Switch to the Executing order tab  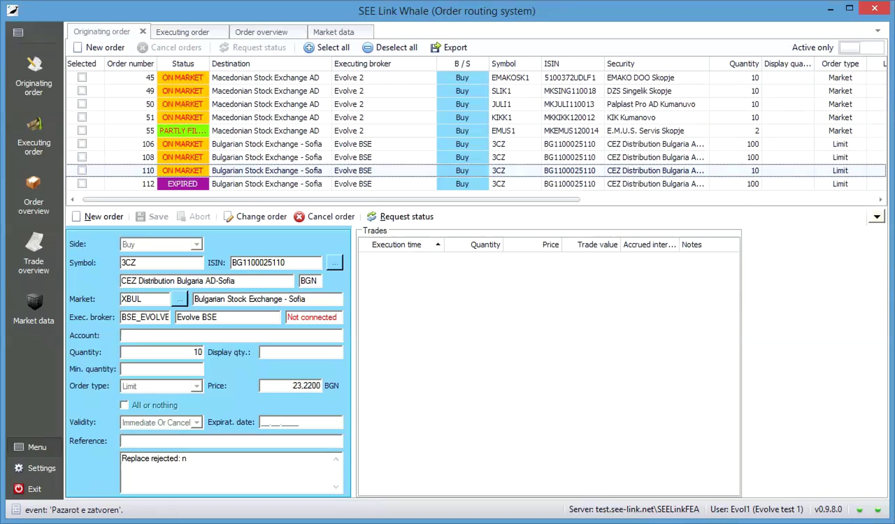coord(183,32)
